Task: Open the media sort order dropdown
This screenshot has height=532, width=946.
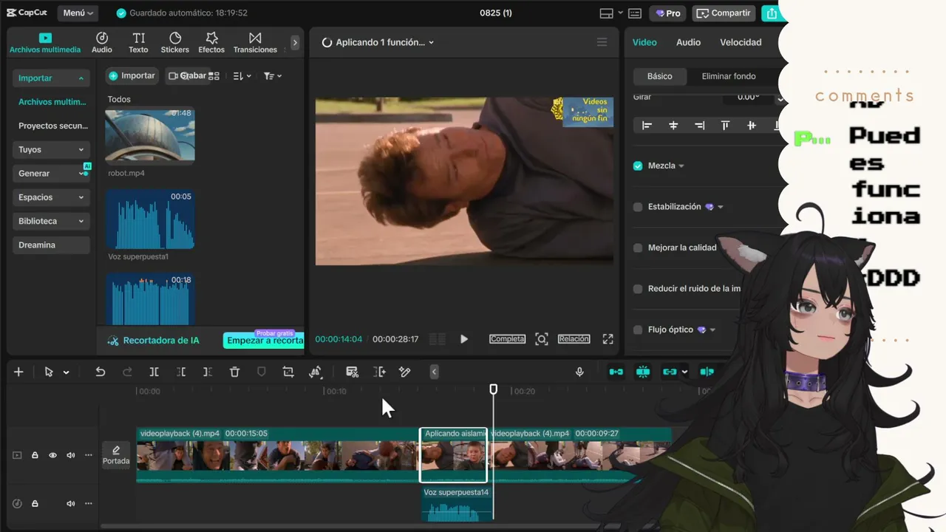Action: point(242,76)
